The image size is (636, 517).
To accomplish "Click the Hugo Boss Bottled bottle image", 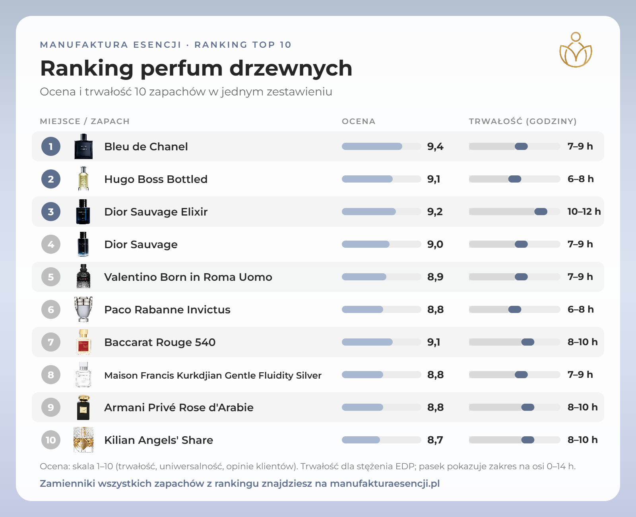I will pos(83,179).
